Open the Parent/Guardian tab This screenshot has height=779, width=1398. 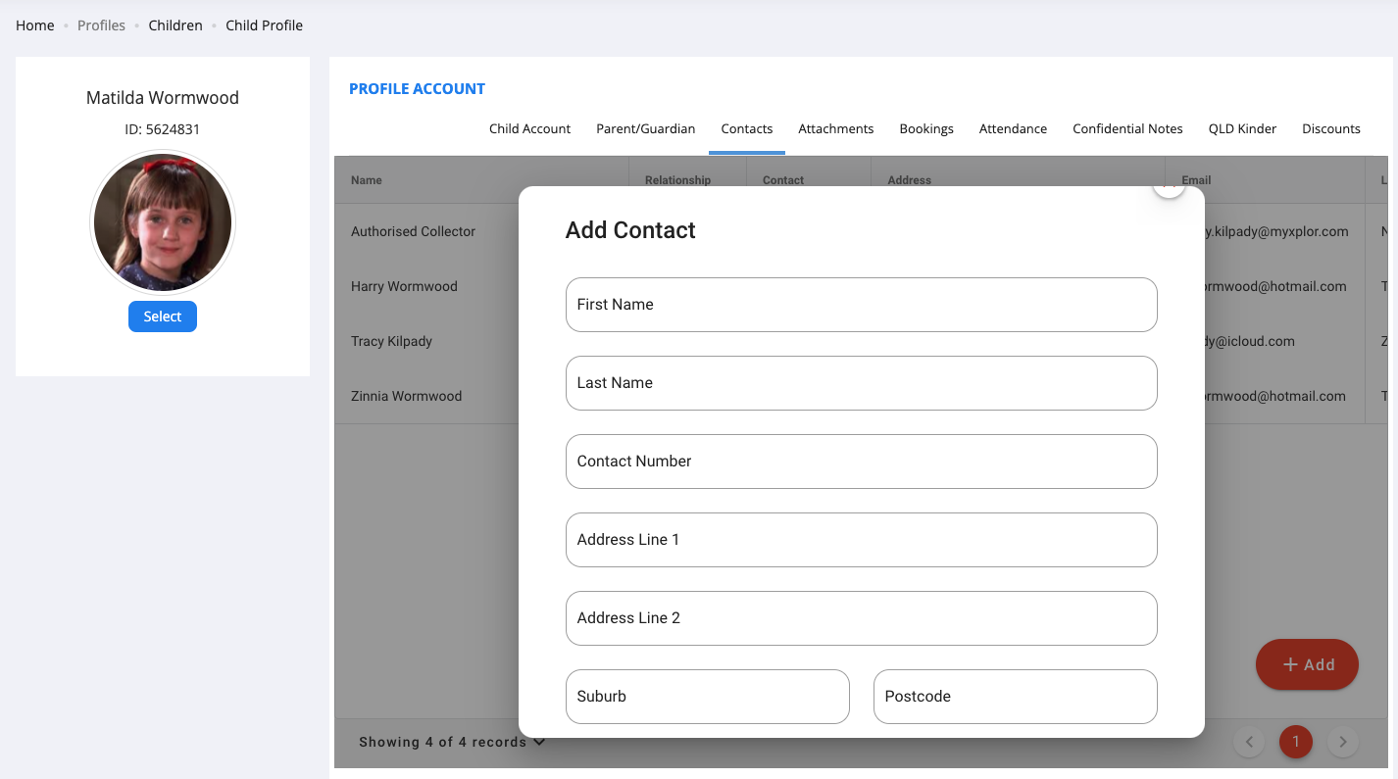pos(645,128)
